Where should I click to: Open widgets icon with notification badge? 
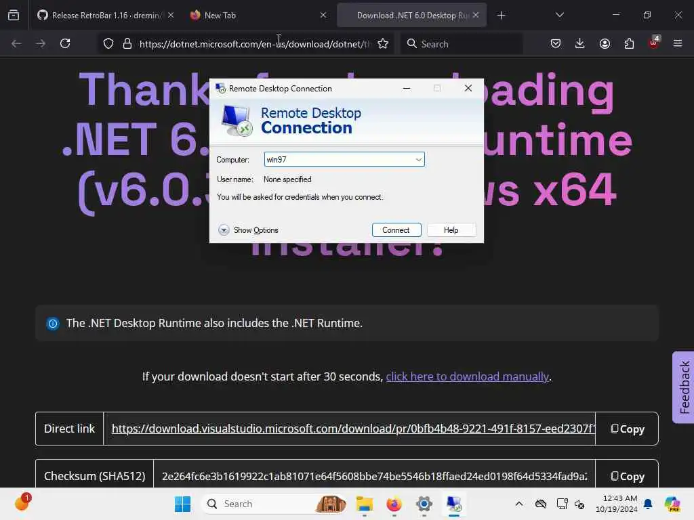coord(22,502)
